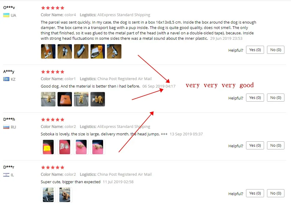Viewport: 291px width, 205px height.
Task: Open D***r's second dog photo thumbnail
Action: pos(65,195)
